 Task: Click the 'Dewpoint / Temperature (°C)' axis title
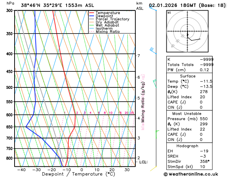point(78,174)
